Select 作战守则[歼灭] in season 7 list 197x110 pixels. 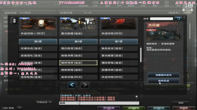click(x=119, y=77)
